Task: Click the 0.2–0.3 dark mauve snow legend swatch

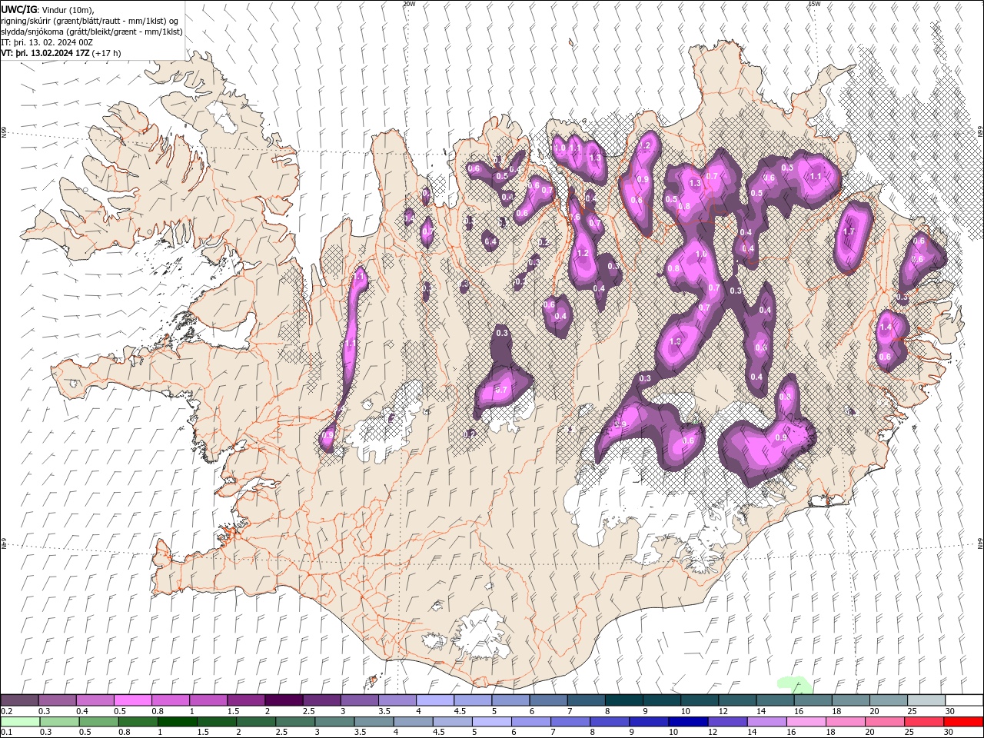Action: (19, 700)
